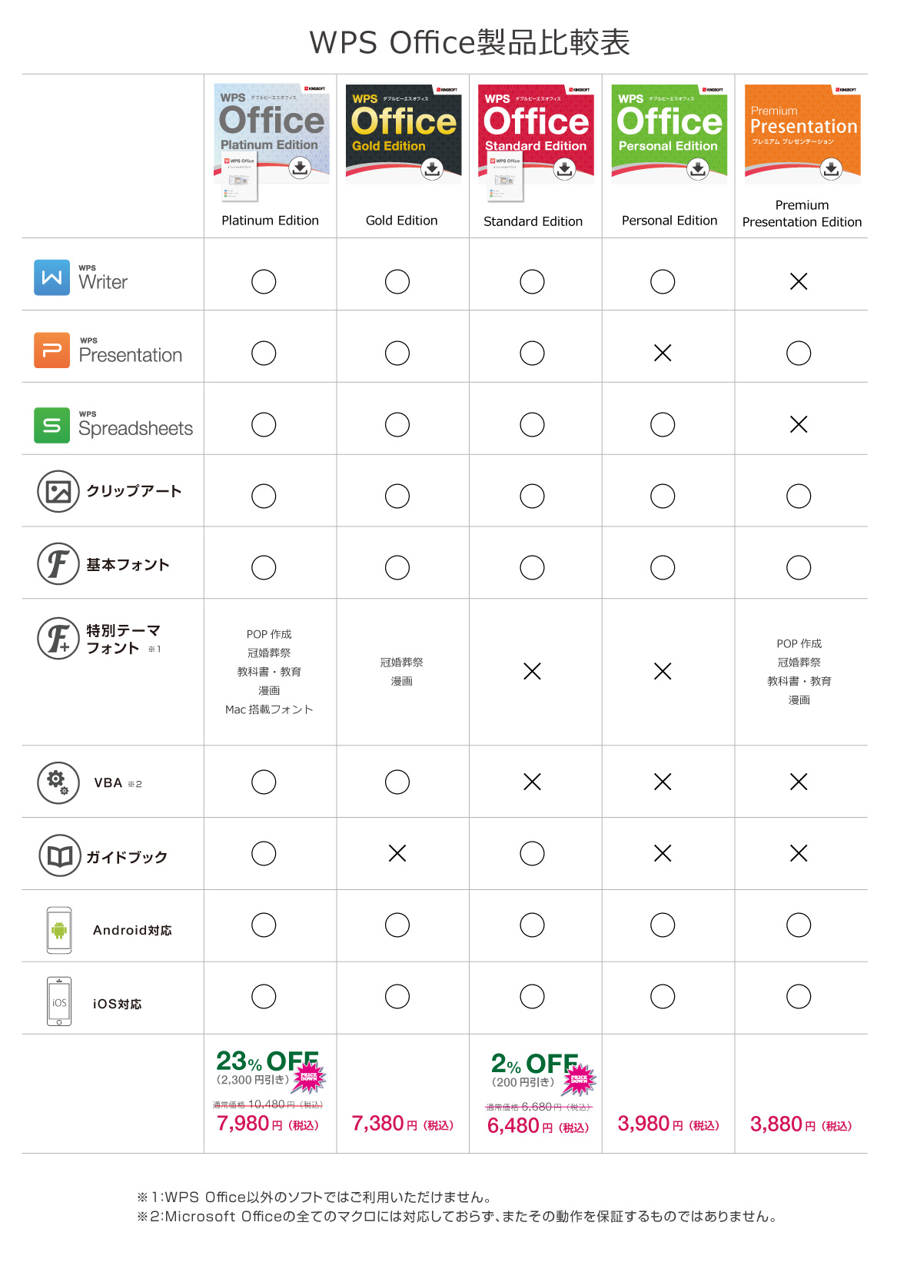Select the Gold Edition product box image

404,134
